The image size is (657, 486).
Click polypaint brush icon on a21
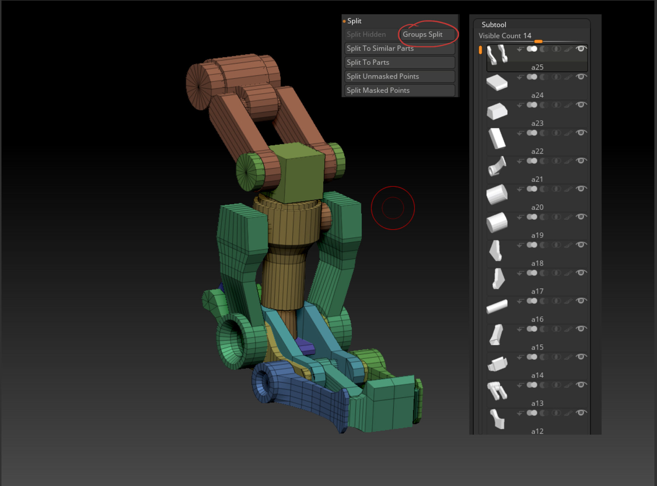pos(568,161)
